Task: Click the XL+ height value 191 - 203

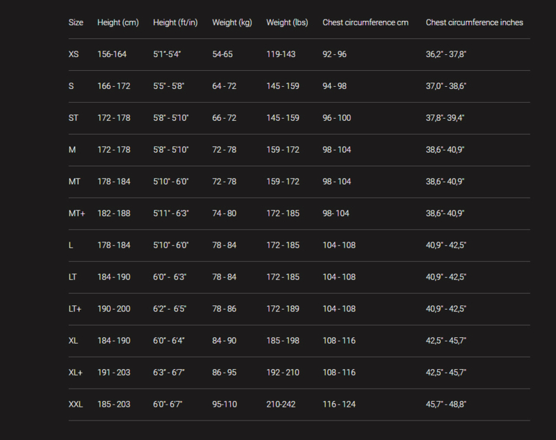Action: (x=114, y=373)
